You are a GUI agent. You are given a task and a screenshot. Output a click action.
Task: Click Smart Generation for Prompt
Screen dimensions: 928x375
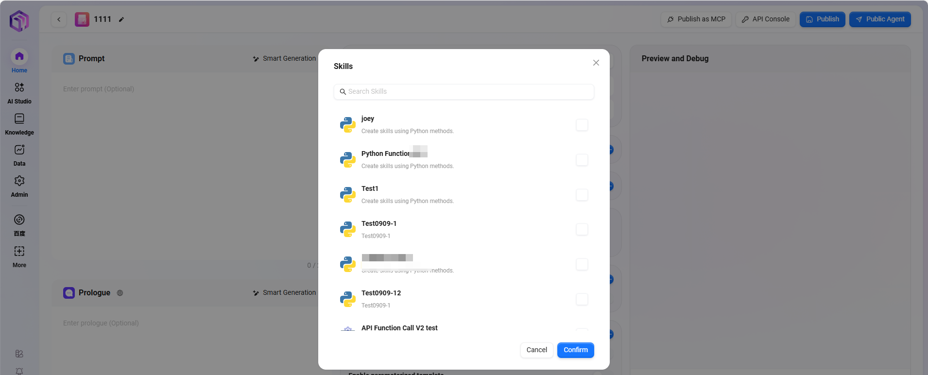tap(284, 59)
